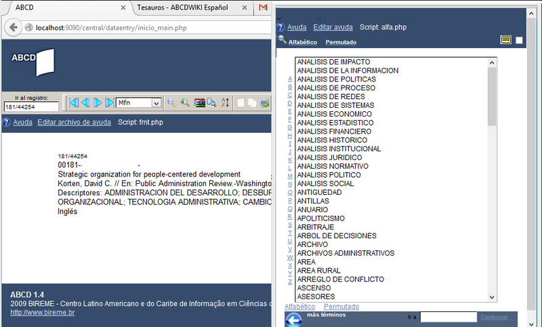This screenshot has height=327, width=542.
Task: Toggle the white checkbox in thesaurus header
Action: [x=519, y=41]
